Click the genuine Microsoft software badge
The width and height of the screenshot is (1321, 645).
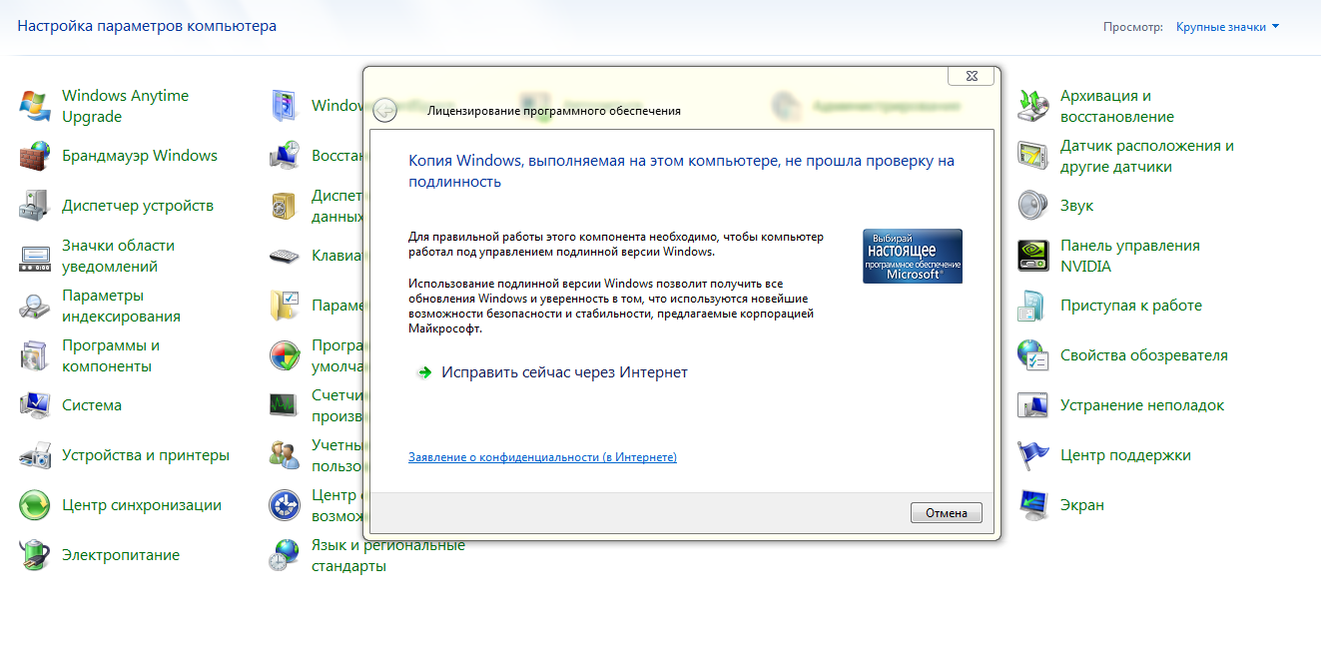(912, 256)
